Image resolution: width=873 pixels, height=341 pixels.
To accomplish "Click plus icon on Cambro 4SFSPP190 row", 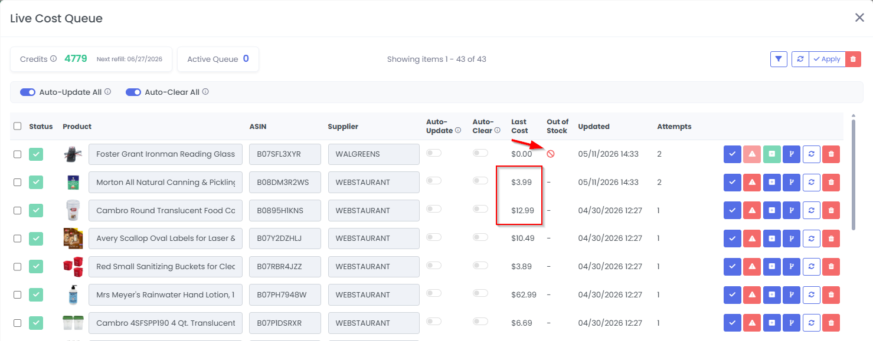I will point(772,323).
